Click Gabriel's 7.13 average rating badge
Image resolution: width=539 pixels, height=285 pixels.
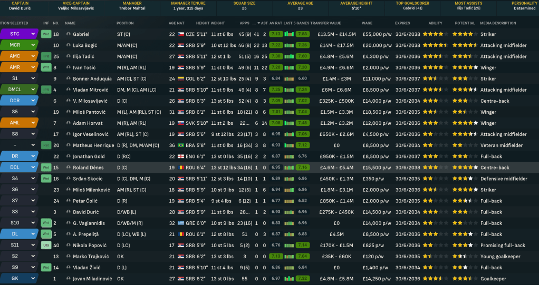[275, 34]
